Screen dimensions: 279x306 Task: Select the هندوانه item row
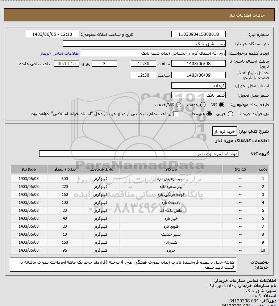click(x=139, y=242)
